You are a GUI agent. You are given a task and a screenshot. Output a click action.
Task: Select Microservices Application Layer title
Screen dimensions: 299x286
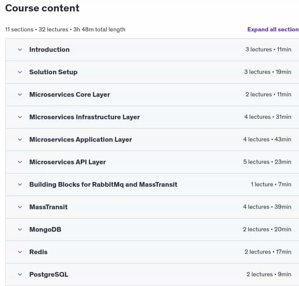(x=81, y=140)
